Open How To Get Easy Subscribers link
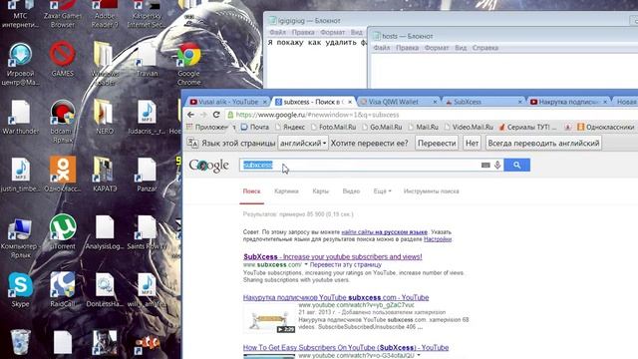This screenshot has height=359, width=638. click(346, 348)
